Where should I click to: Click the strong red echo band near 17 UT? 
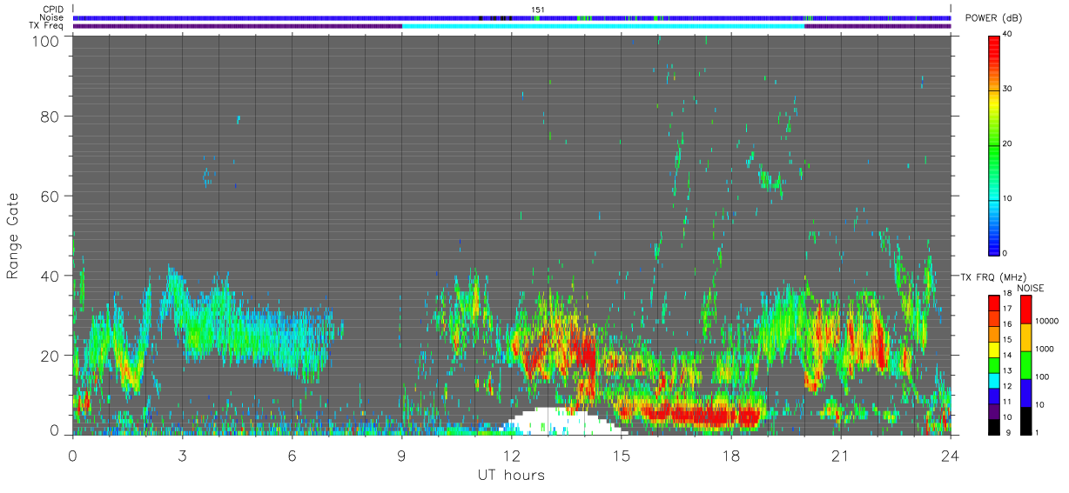point(701,414)
